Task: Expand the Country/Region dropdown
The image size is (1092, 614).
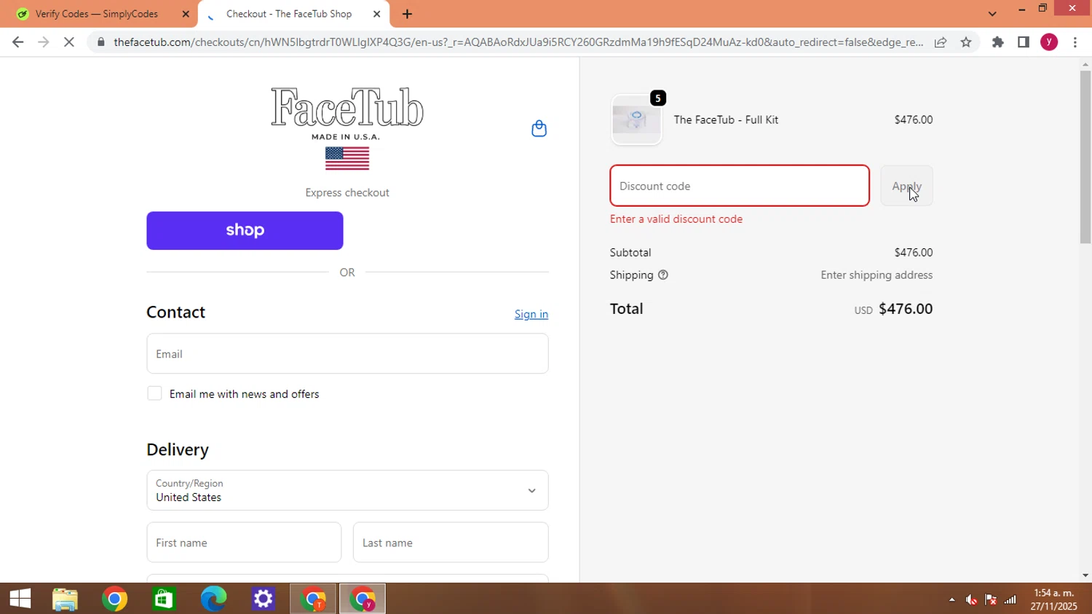Action: pyautogui.click(x=347, y=490)
